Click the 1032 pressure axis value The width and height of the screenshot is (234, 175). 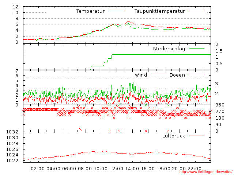coord(12,132)
